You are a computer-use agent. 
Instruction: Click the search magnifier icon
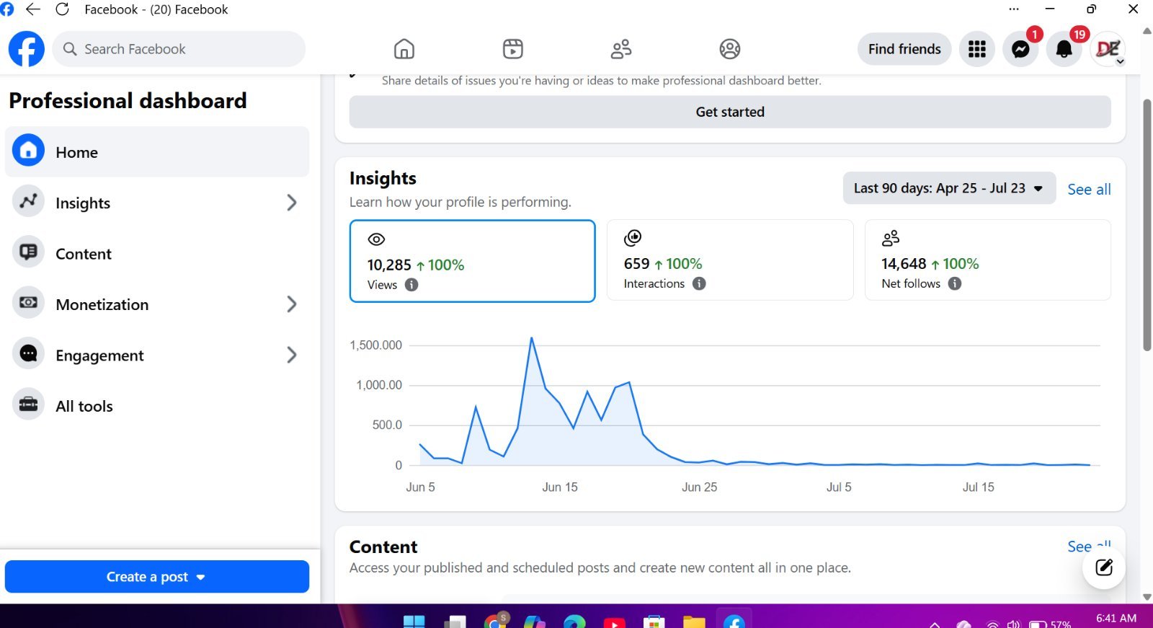(70, 49)
